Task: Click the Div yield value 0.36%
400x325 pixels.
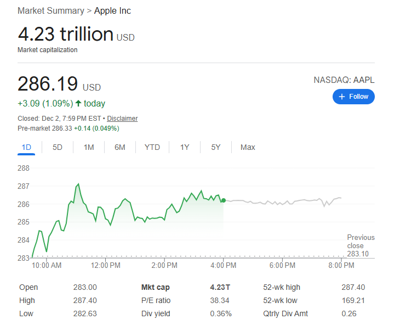Action: [x=221, y=314]
